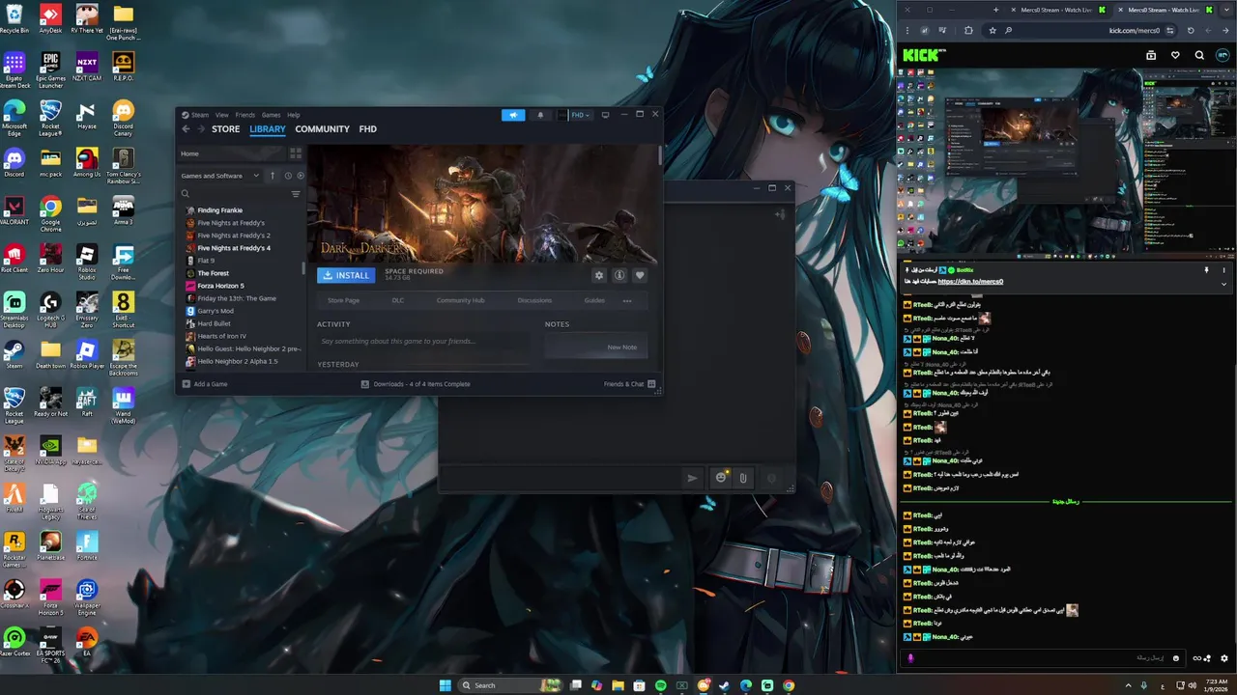Click the emoji button in chat window
This screenshot has width=1237, height=695.
point(721,478)
